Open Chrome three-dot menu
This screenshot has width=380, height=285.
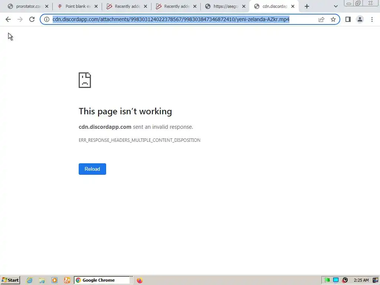(x=372, y=19)
